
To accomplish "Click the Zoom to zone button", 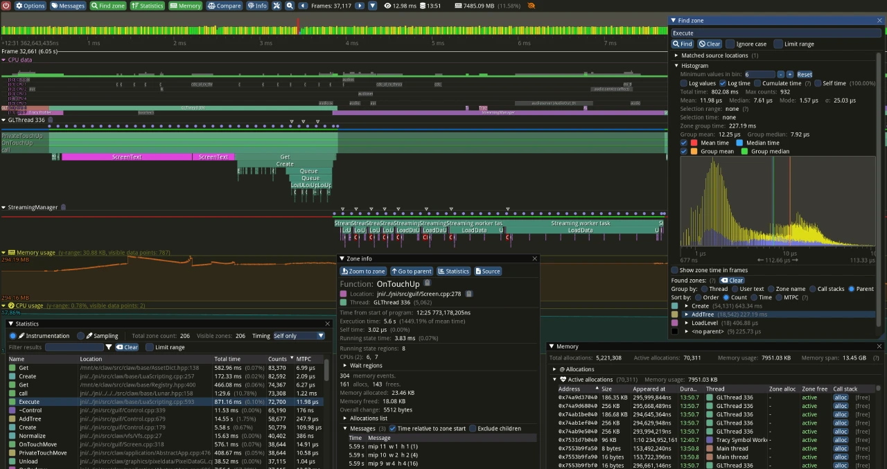I will (x=363, y=271).
